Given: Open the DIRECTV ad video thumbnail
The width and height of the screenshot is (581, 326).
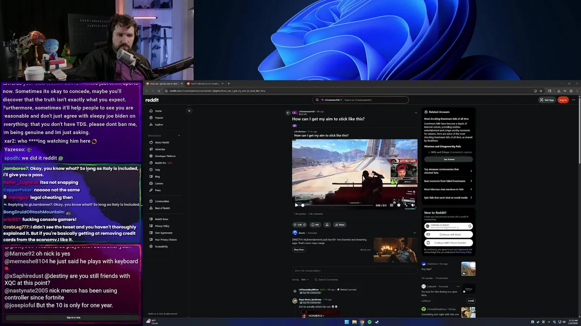Looking at the screenshot, I should tap(395, 250).
